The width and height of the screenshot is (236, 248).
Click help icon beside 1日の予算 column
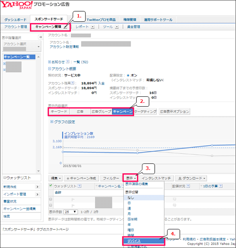[x=221, y=186]
